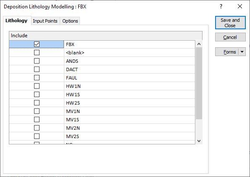Close the Deposition Lithology Modelling dialog

240,7
